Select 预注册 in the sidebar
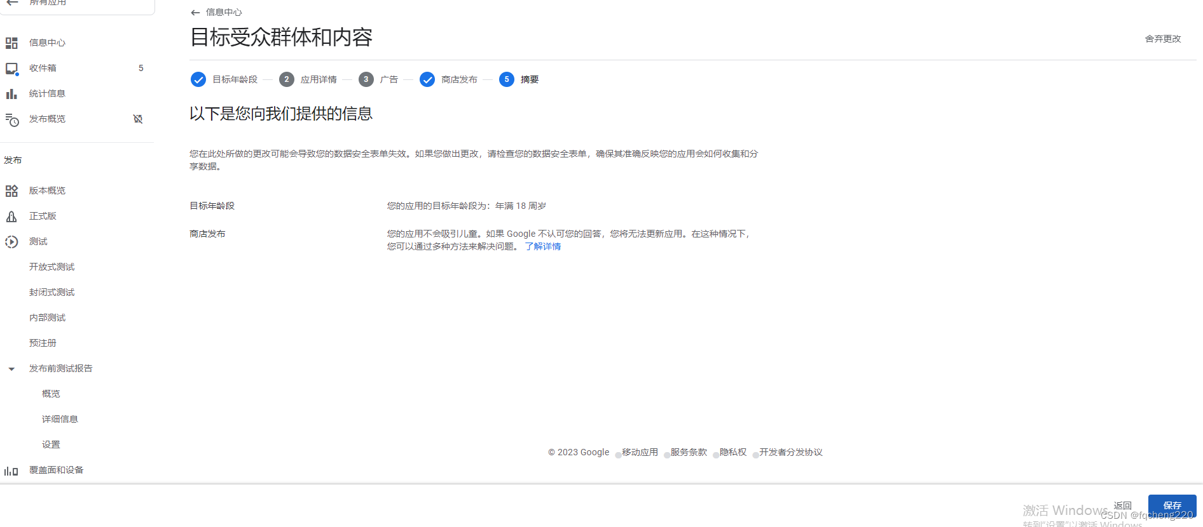The image size is (1203, 527). coord(43,343)
